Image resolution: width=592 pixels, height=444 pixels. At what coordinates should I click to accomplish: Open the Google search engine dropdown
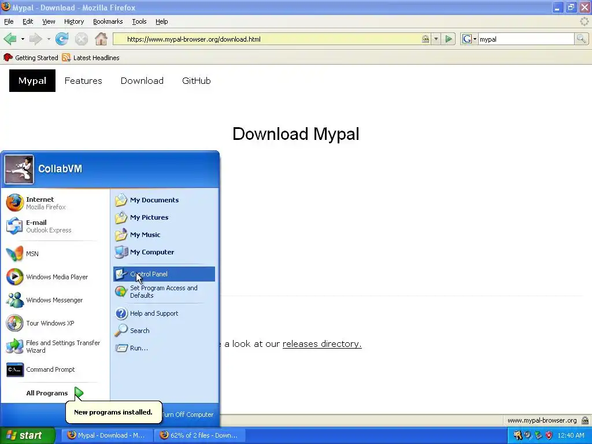[469, 39]
